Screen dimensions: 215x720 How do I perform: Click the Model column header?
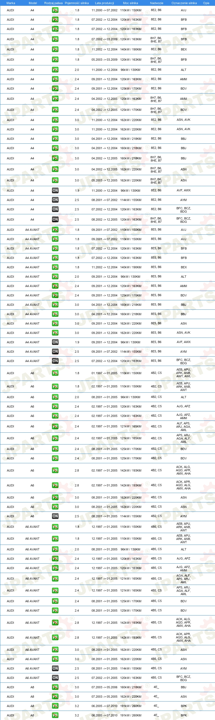point(33,3)
